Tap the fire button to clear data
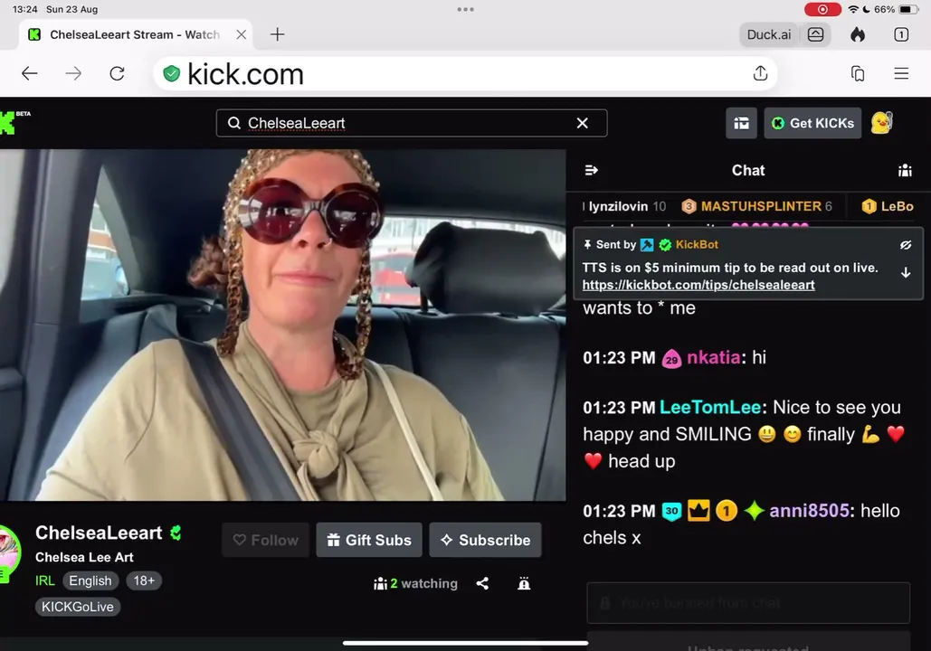Image resolution: width=931 pixels, height=651 pixels. click(x=858, y=34)
